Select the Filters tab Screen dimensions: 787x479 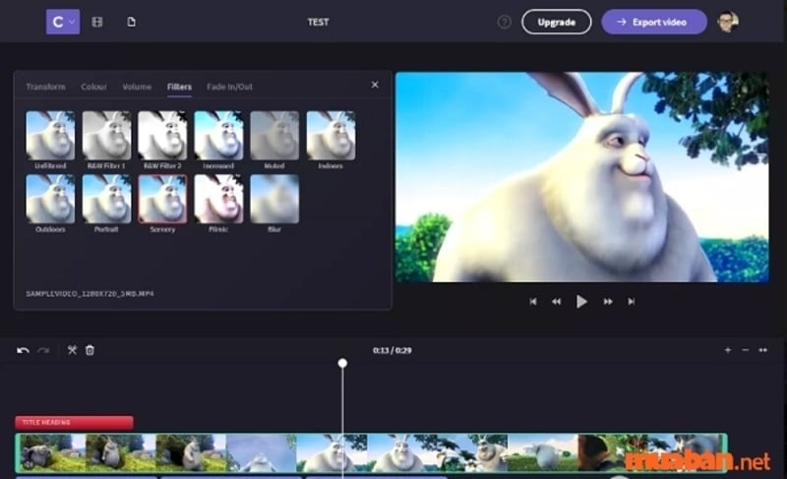pyautogui.click(x=179, y=87)
